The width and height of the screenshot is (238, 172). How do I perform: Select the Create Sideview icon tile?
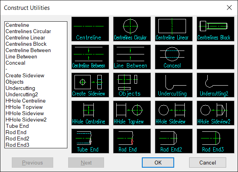tap(90, 85)
